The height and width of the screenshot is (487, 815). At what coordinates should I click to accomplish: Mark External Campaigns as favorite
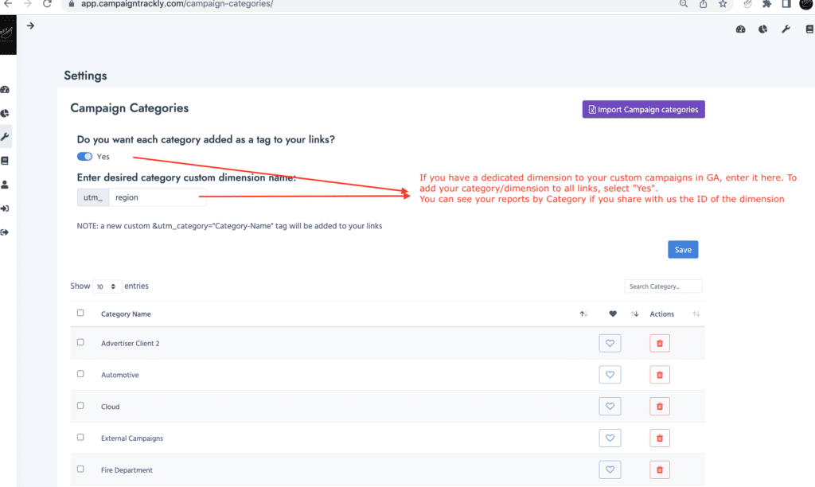610,438
